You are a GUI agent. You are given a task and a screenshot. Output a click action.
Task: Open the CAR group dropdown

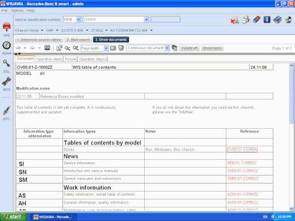click(x=57, y=30)
